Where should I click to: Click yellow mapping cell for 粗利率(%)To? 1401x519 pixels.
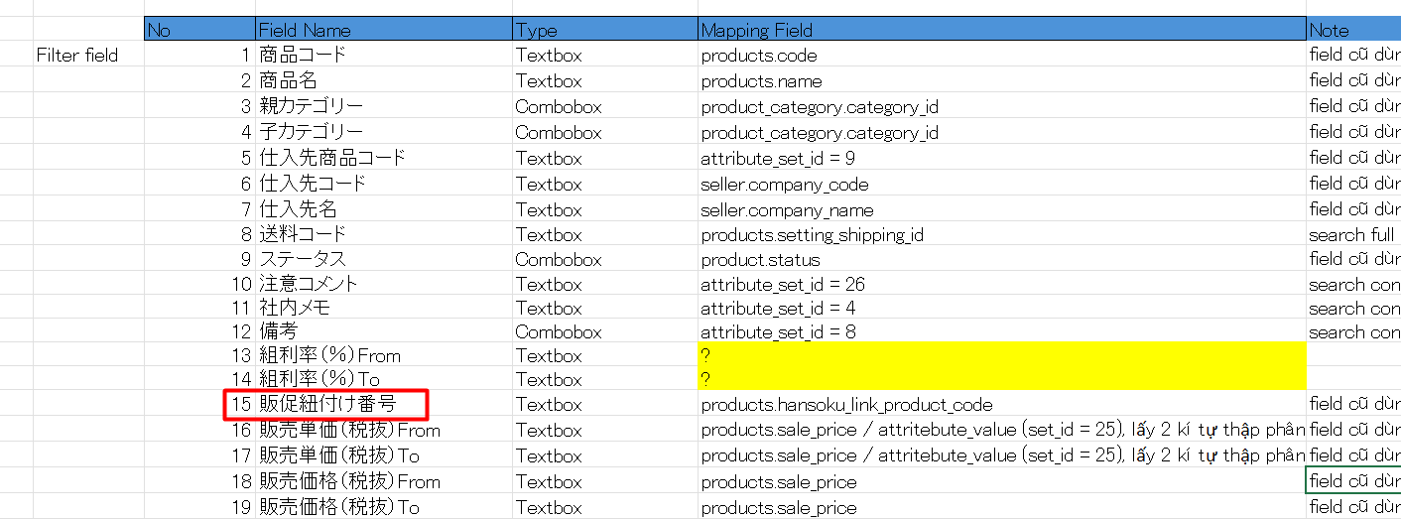(1001, 379)
